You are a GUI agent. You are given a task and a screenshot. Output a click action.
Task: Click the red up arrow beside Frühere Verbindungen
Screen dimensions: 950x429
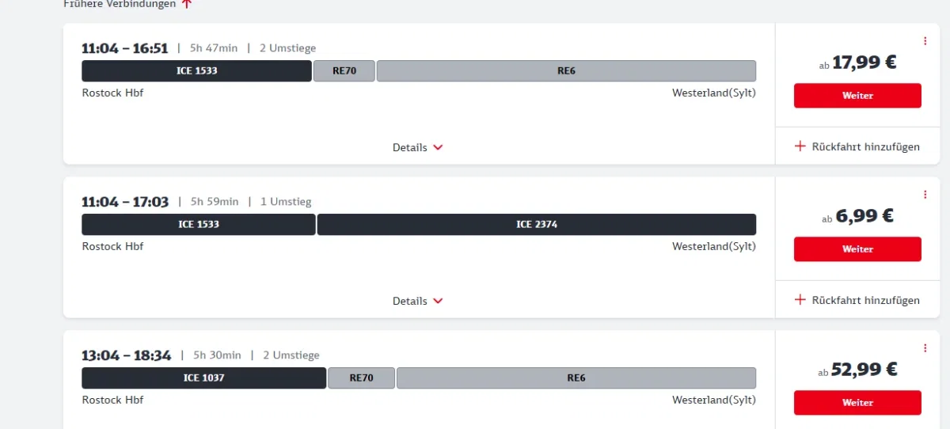click(x=186, y=4)
